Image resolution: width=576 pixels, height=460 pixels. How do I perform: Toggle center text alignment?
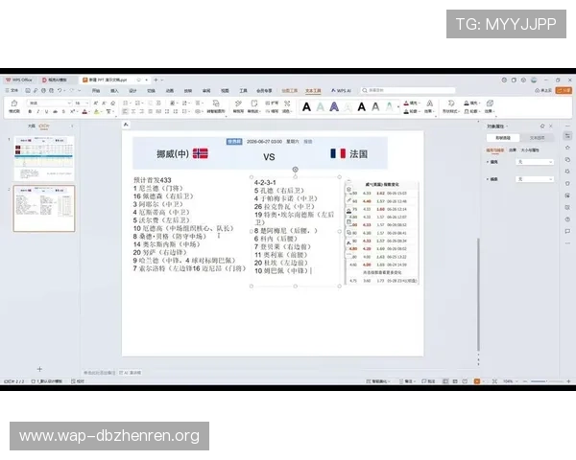133,111
